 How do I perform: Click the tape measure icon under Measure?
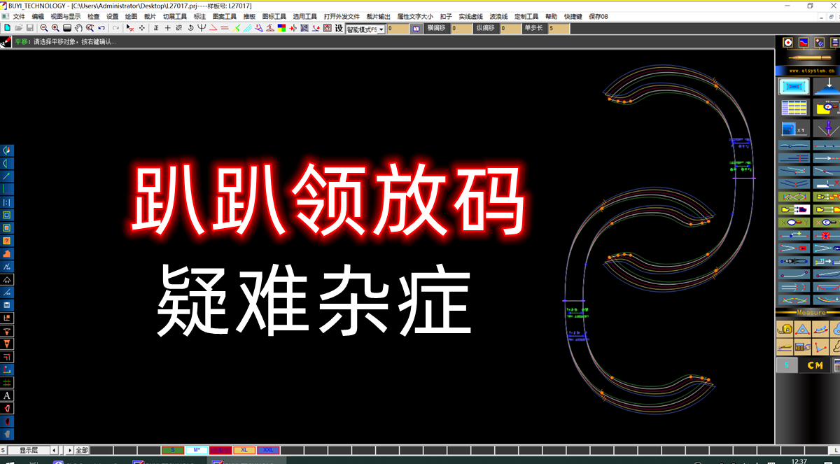(785, 328)
